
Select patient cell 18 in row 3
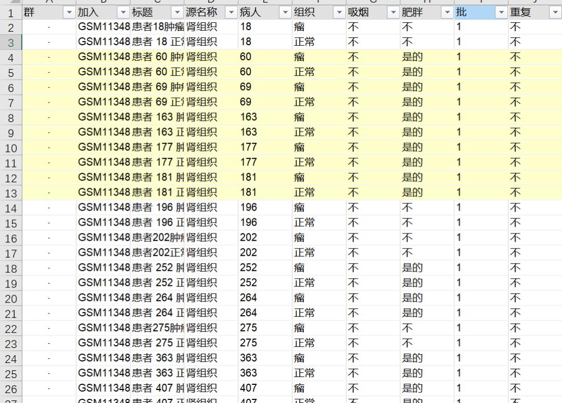(x=265, y=42)
